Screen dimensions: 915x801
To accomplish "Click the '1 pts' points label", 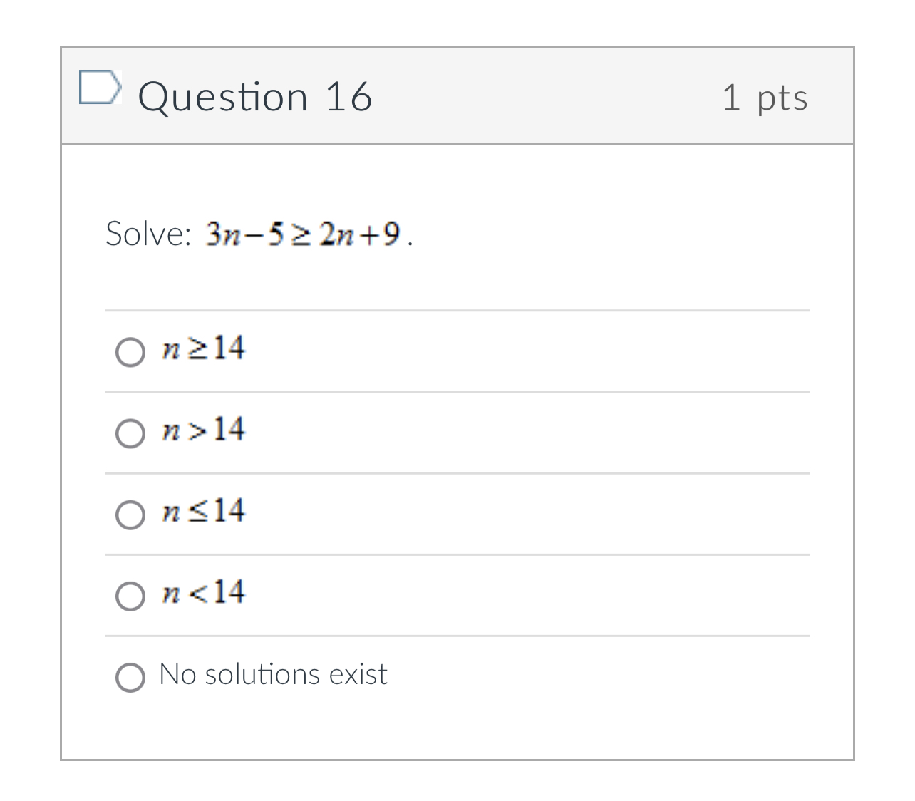I will point(765,97).
